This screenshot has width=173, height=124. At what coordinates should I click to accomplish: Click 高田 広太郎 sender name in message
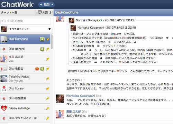tap(73, 112)
